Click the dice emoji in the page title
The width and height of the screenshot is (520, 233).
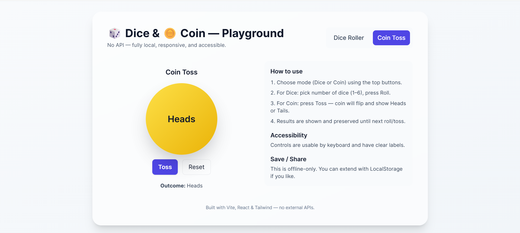[115, 33]
